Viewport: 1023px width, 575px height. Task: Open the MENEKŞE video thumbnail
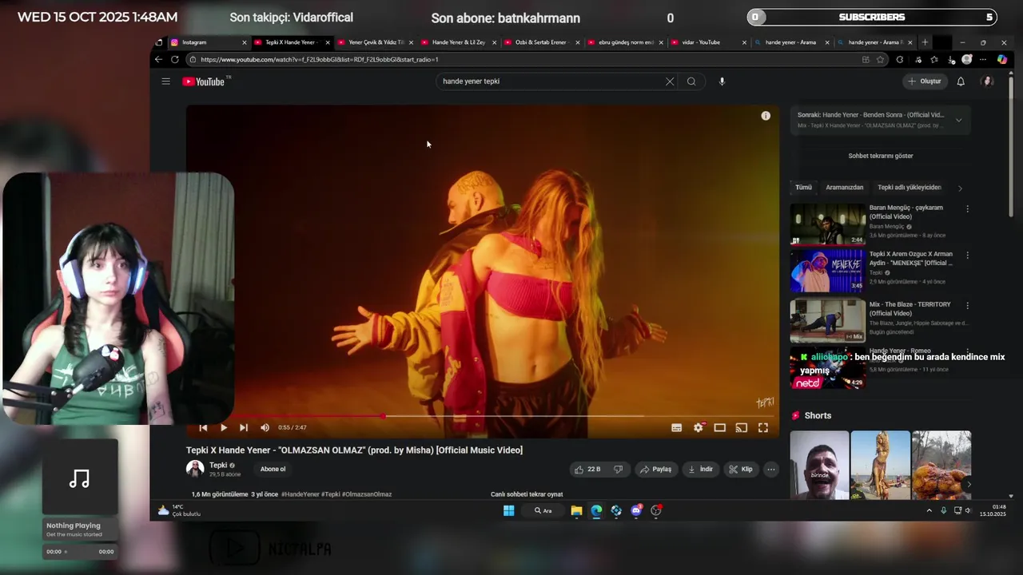828,272
